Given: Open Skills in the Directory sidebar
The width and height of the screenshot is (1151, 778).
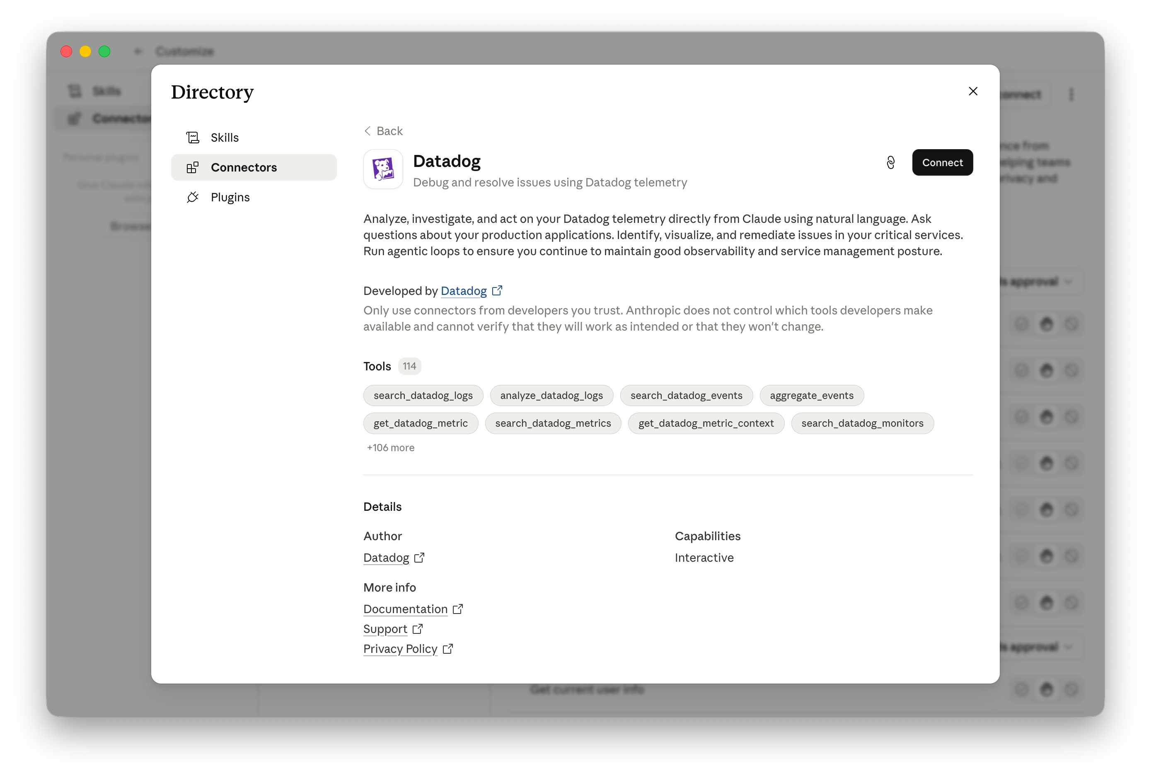Looking at the screenshot, I should click(x=254, y=137).
